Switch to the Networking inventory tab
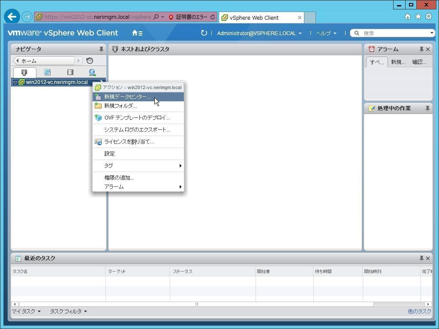Screen dimensions: 439x329 93,72
